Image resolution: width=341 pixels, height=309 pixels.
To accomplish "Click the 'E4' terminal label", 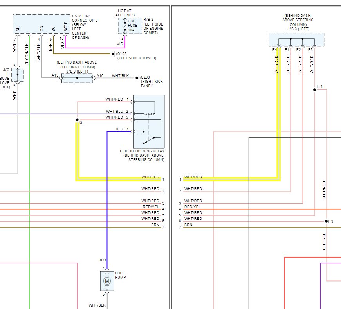I will [274, 50].
